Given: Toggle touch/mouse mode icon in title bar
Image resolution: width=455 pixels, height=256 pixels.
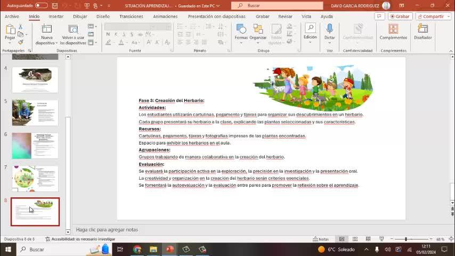Looking at the screenshot, I should [95, 5].
